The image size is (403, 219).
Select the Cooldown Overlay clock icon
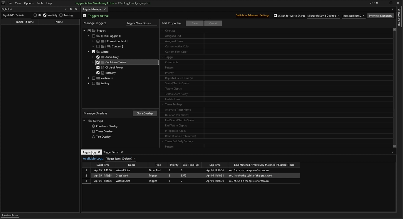click(x=93, y=126)
